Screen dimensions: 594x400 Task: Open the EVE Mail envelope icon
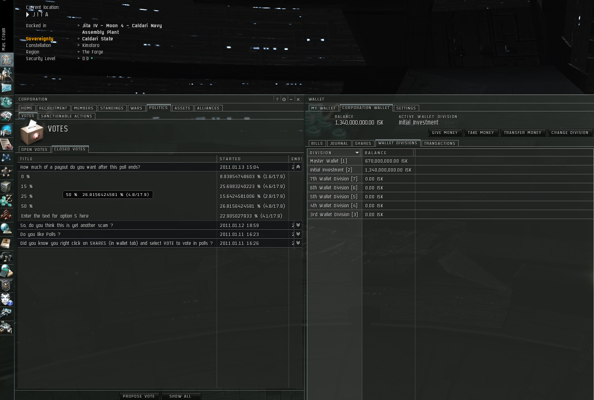(x=7, y=88)
